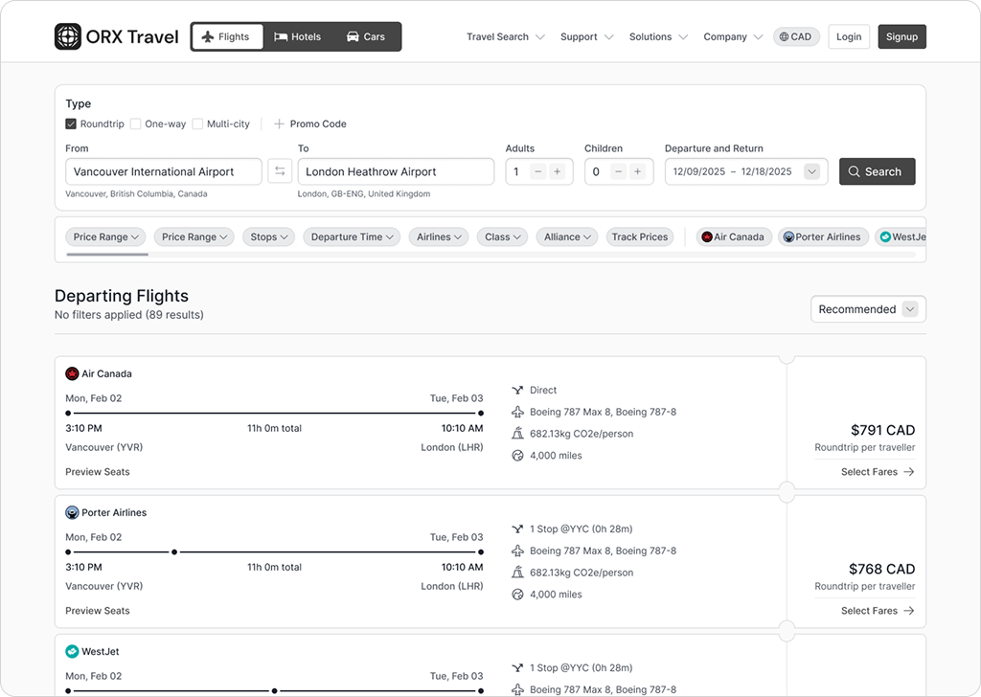Switch to the Flights tab

(x=227, y=37)
